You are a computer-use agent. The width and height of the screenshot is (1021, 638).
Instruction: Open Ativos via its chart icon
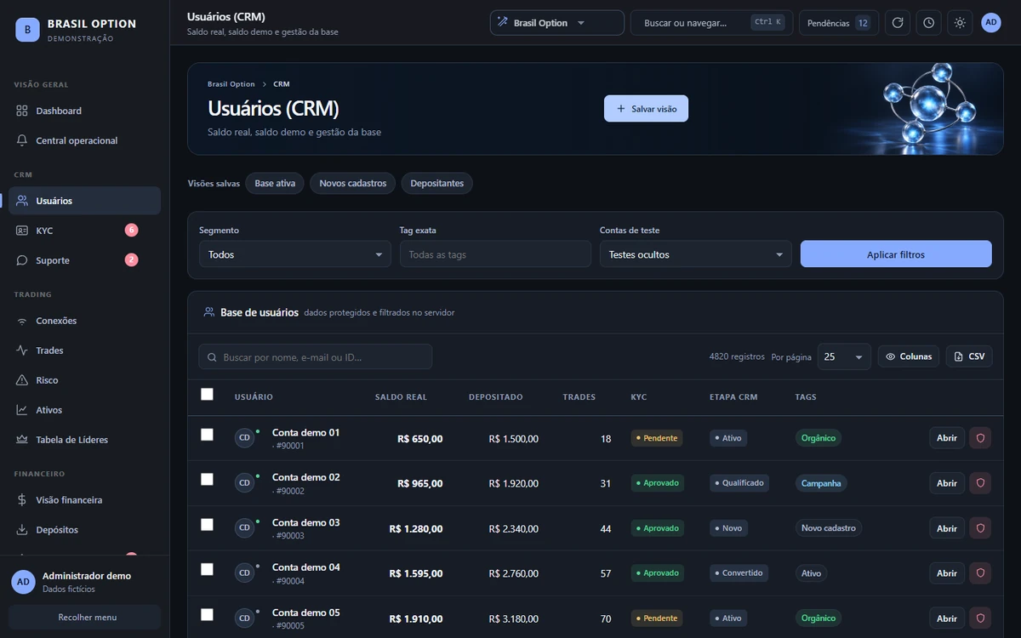[x=22, y=410]
